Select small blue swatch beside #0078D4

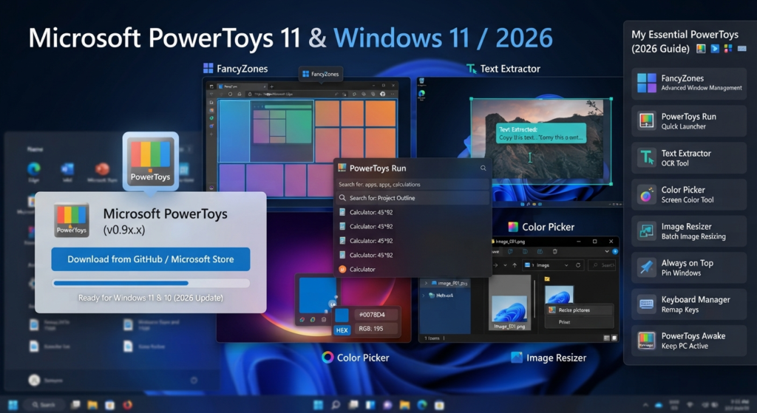[x=342, y=315]
